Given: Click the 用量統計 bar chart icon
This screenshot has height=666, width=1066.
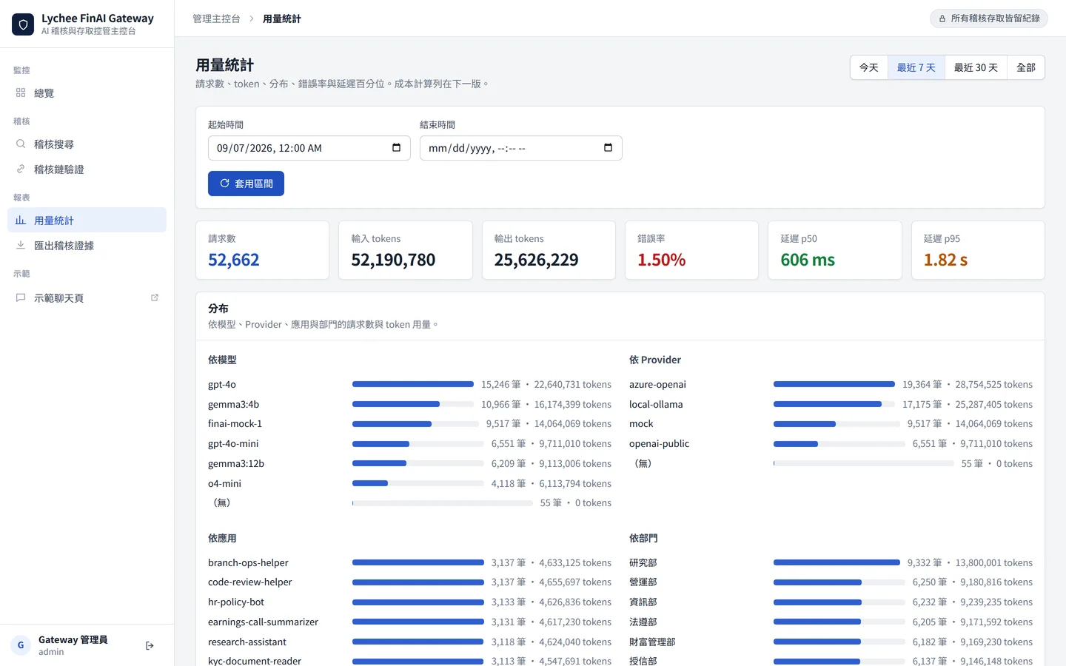Looking at the screenshot, I should click(x=21, y=220).
